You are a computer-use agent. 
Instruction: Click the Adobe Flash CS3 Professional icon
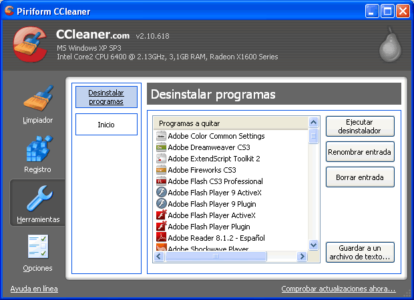[161, 181]
